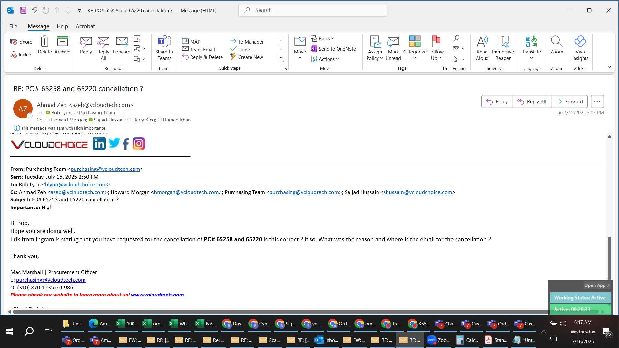Open the www.vcloudtech.com website link
619x348 pixels.
coord(157,295)
